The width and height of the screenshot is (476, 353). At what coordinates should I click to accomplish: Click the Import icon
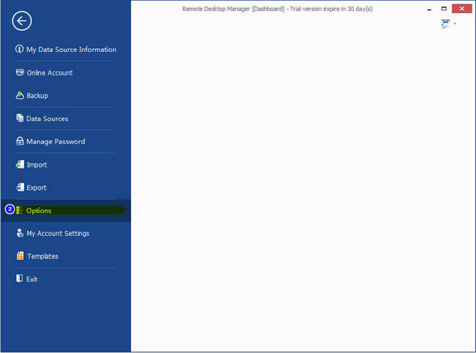[20, 164]
